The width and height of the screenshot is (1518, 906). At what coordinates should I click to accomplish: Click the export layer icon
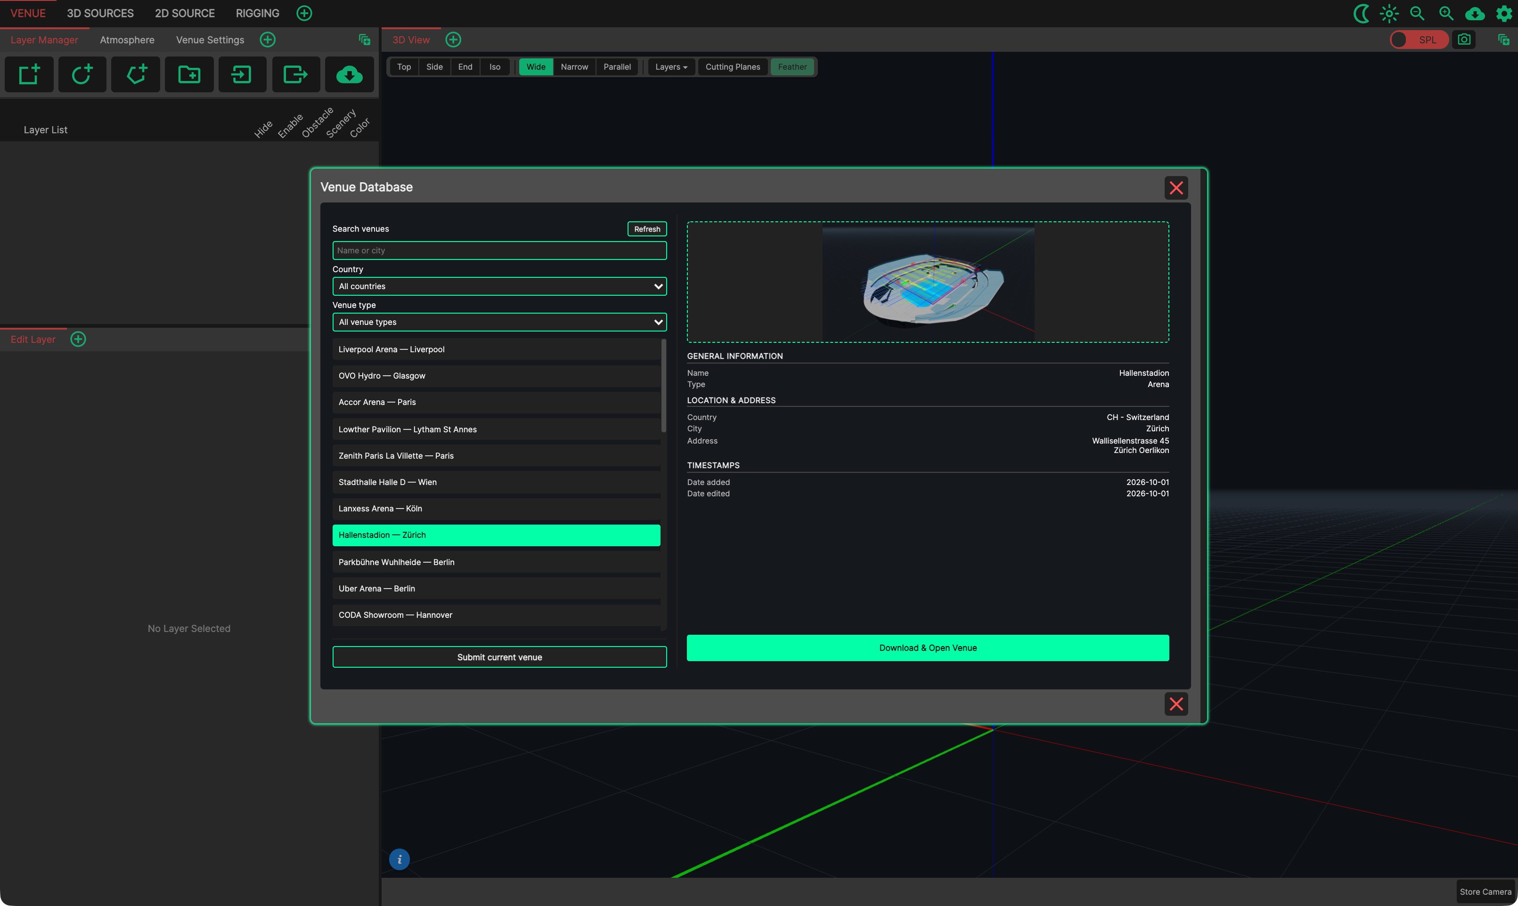point(296,74)
